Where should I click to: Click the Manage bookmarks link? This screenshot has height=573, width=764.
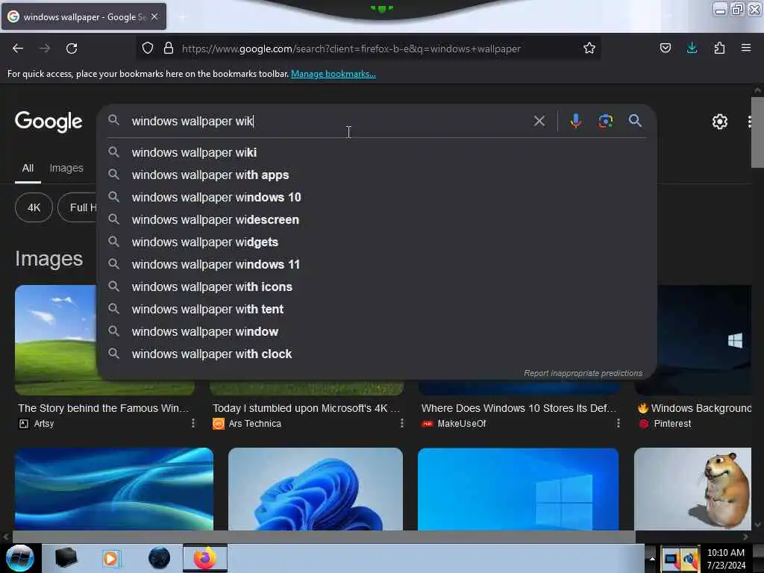[334, 74]
